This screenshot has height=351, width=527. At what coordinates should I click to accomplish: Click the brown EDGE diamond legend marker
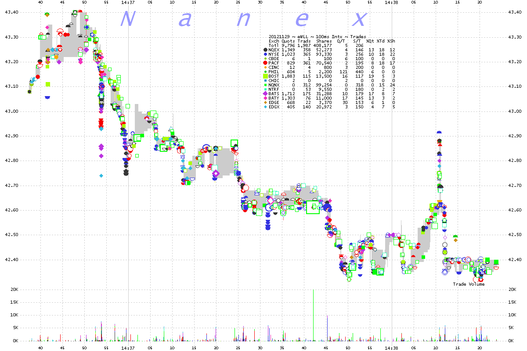pyautogui.click(x=265, y=103)
